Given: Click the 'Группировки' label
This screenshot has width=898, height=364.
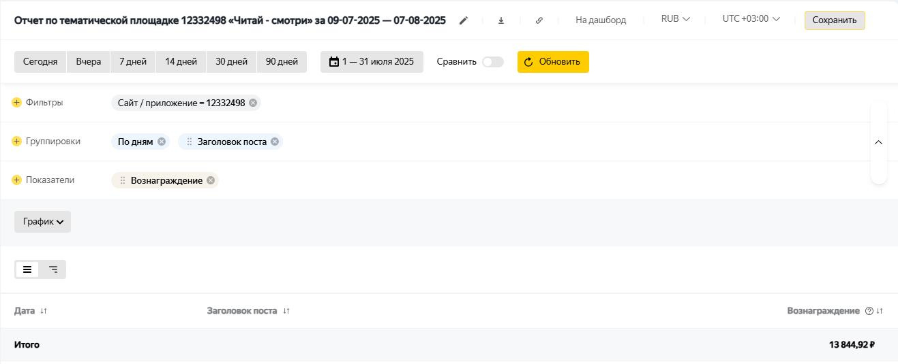Looking at the screenshot, I should click(53, 142).
